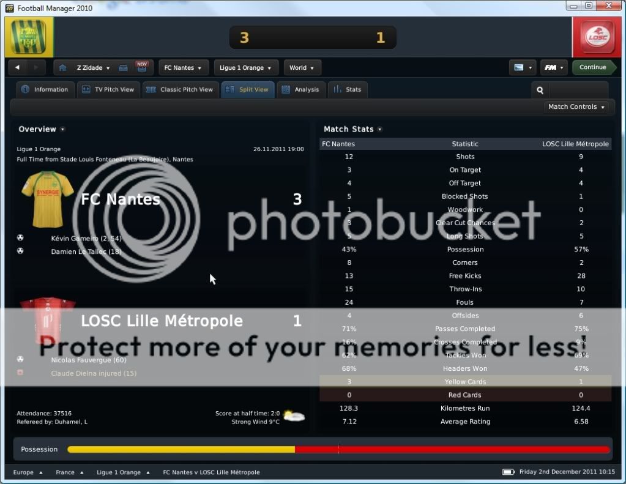The image size is (626, 484).
Task: Switch to the Classic Pitch View tab
Action: coord(180,89)
